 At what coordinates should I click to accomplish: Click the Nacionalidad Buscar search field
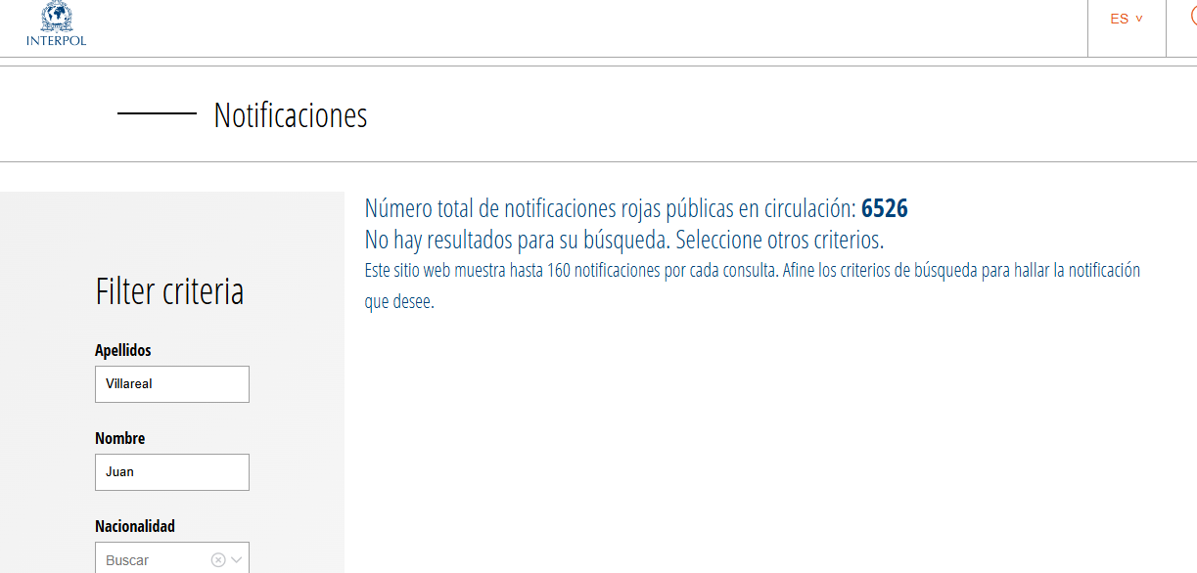pyautogui.click(x=152, y=560)
